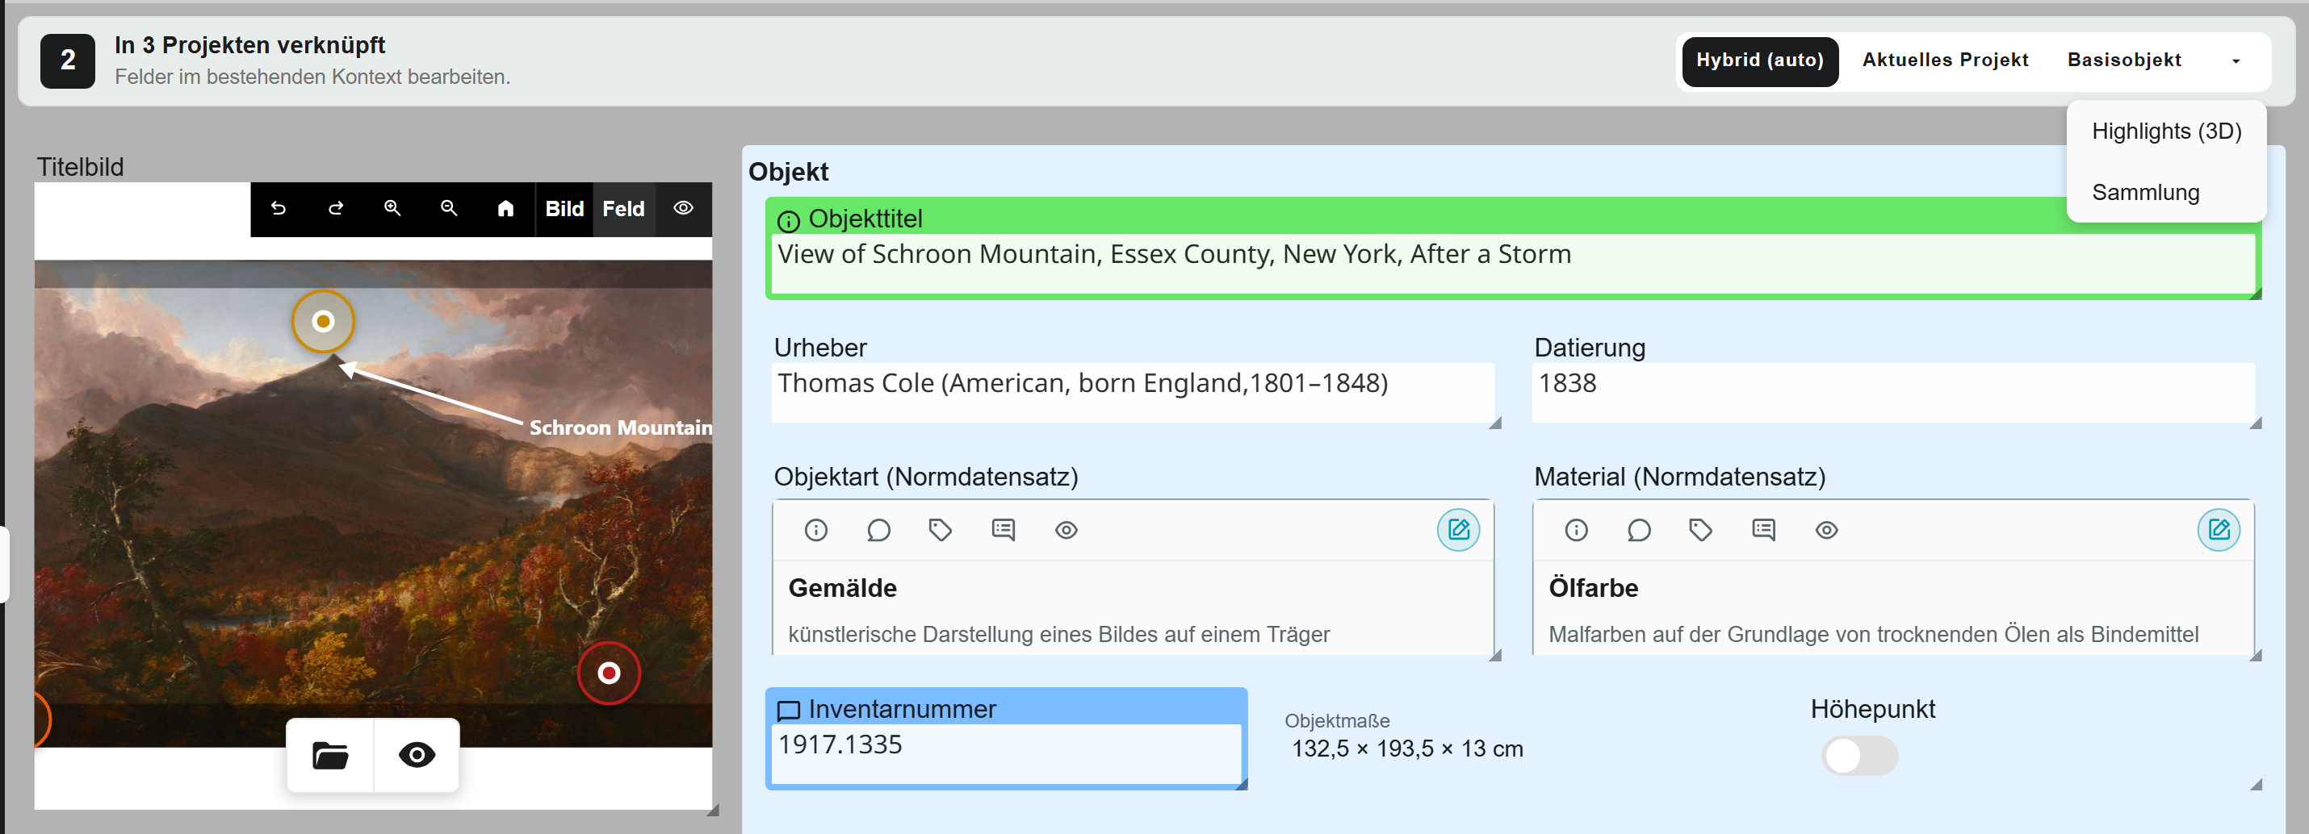
Task: Switch to Hybrid (auto) mode
Action: 1759,61
